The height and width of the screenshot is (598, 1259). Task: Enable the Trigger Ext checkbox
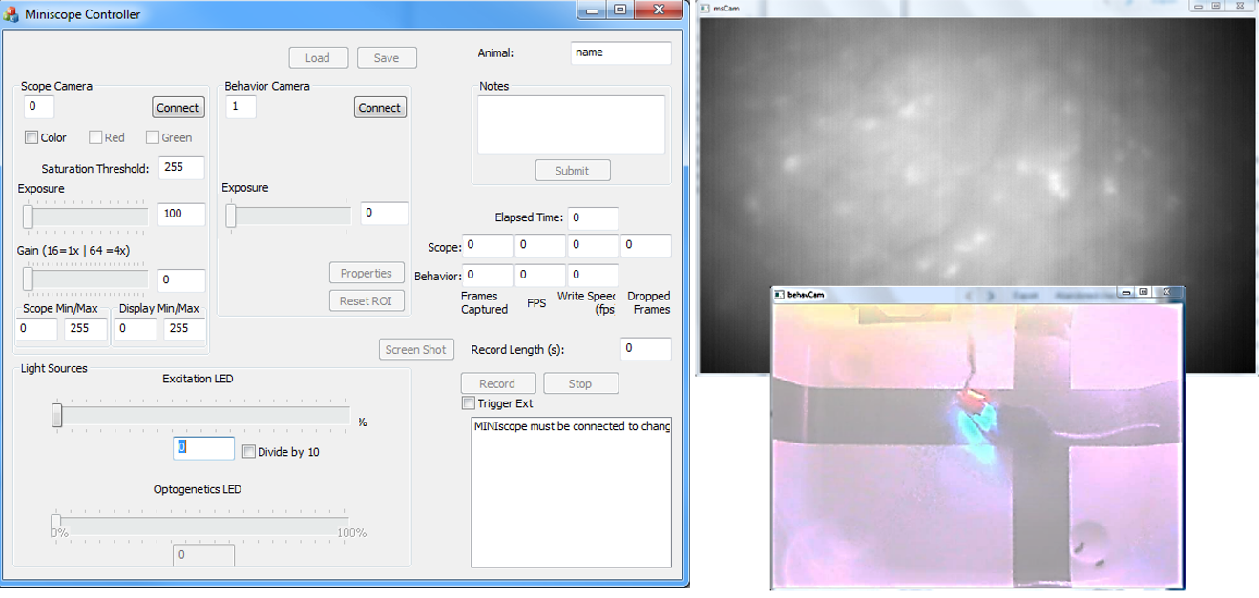tap(468, 403)
